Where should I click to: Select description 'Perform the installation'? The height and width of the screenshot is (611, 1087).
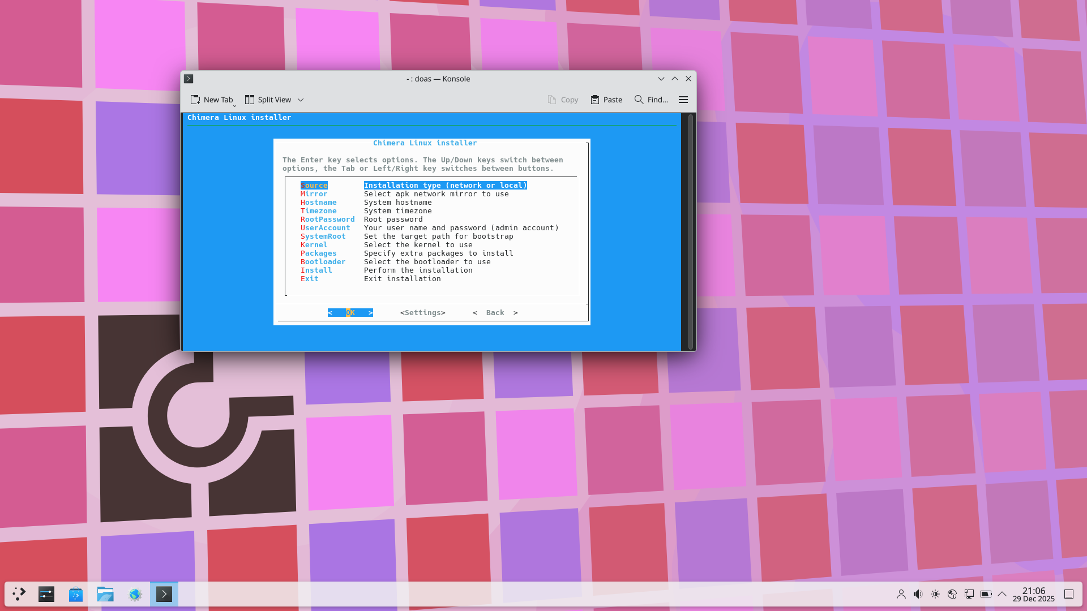point(418,270)
